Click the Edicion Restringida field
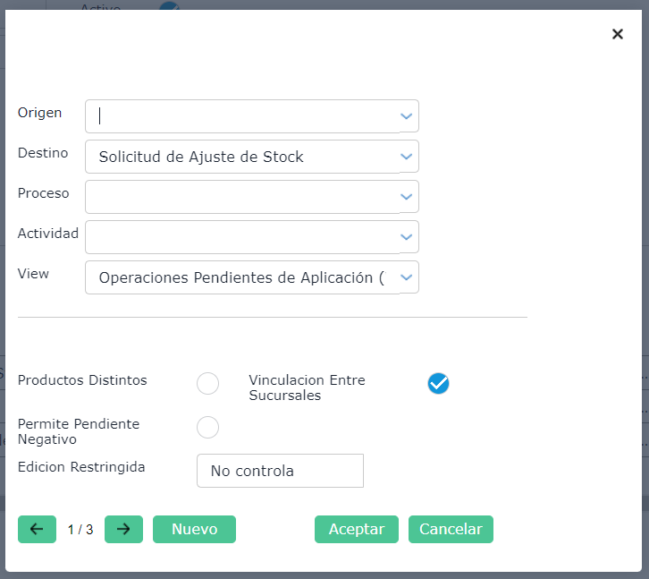Screen dimensions: 649x579 tap(280, 471)
